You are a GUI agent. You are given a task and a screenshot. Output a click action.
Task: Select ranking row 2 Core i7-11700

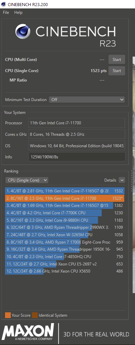65,198
